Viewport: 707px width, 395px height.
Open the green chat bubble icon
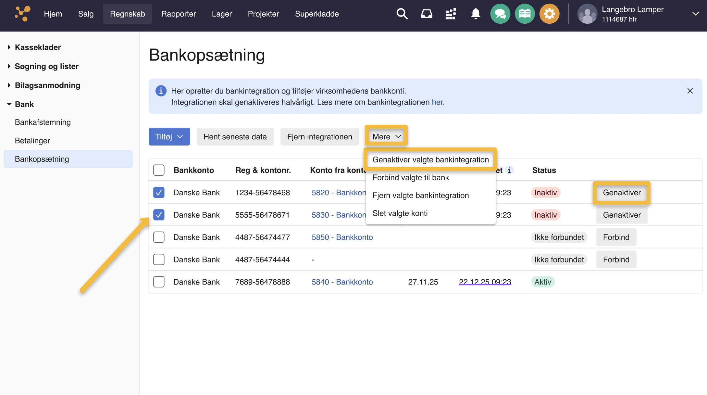coord(500,14)
